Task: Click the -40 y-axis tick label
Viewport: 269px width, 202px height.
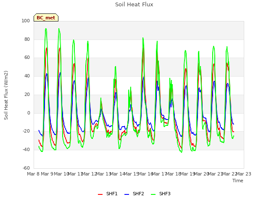Action: [x=26, y=150]
